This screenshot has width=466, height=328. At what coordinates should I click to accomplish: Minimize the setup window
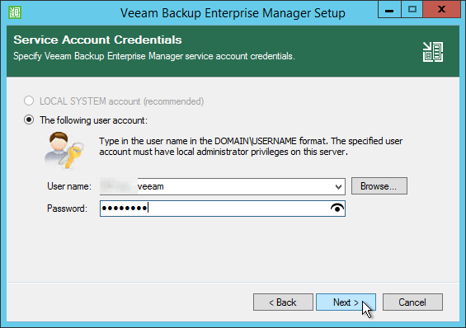point(389,10)
